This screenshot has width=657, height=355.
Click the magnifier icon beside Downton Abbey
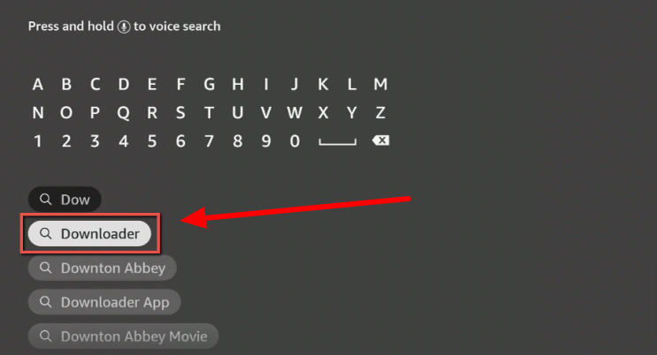pos(46,268)
